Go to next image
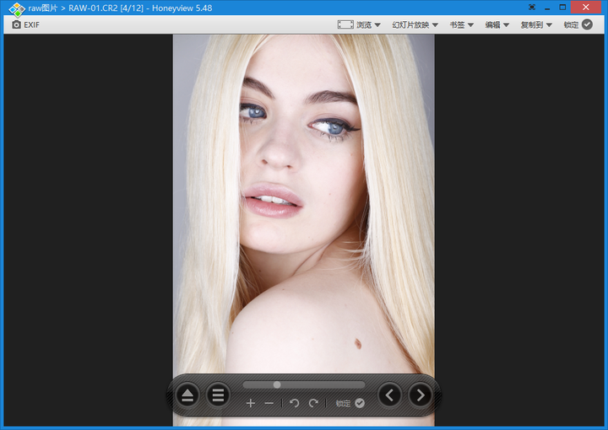Screen dimensions: 608x430 pos(421,395)
